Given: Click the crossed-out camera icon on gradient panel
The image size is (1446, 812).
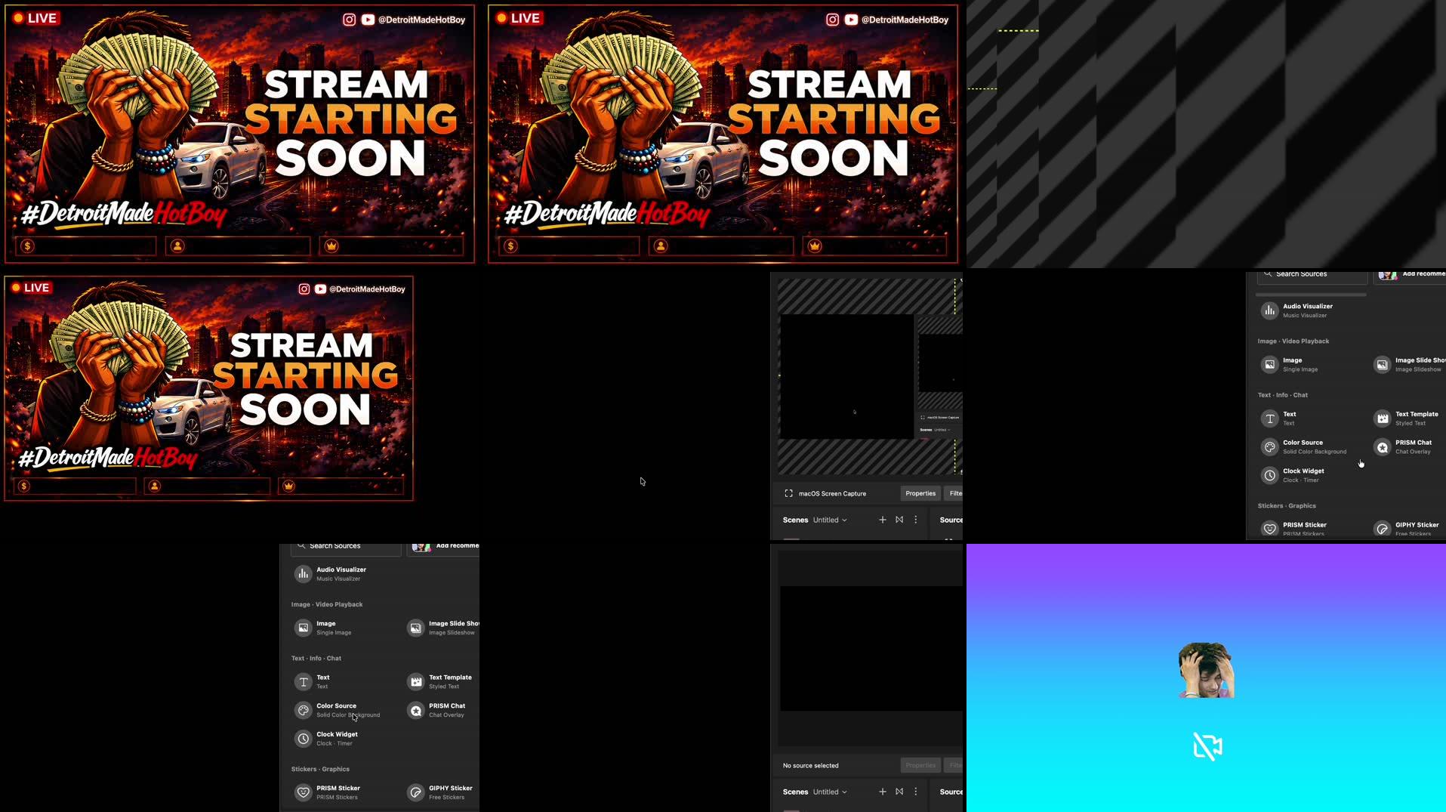Looking at the screenshot, I should pos(1207,746).
